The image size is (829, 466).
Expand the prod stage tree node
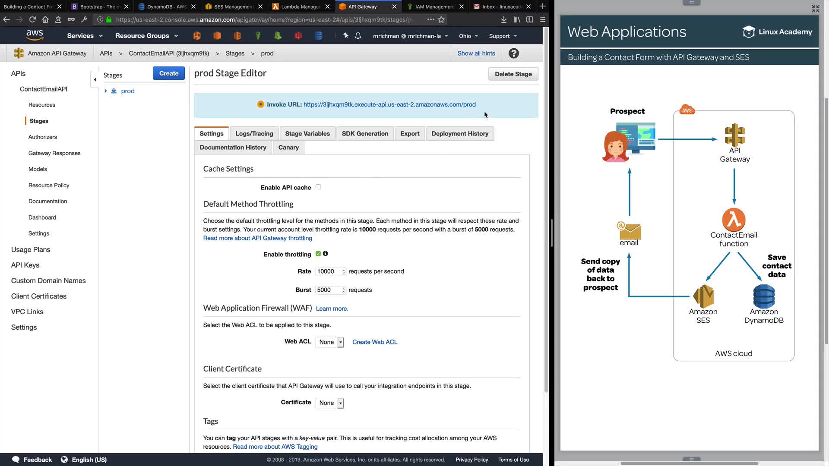click(x=106, y=91)
